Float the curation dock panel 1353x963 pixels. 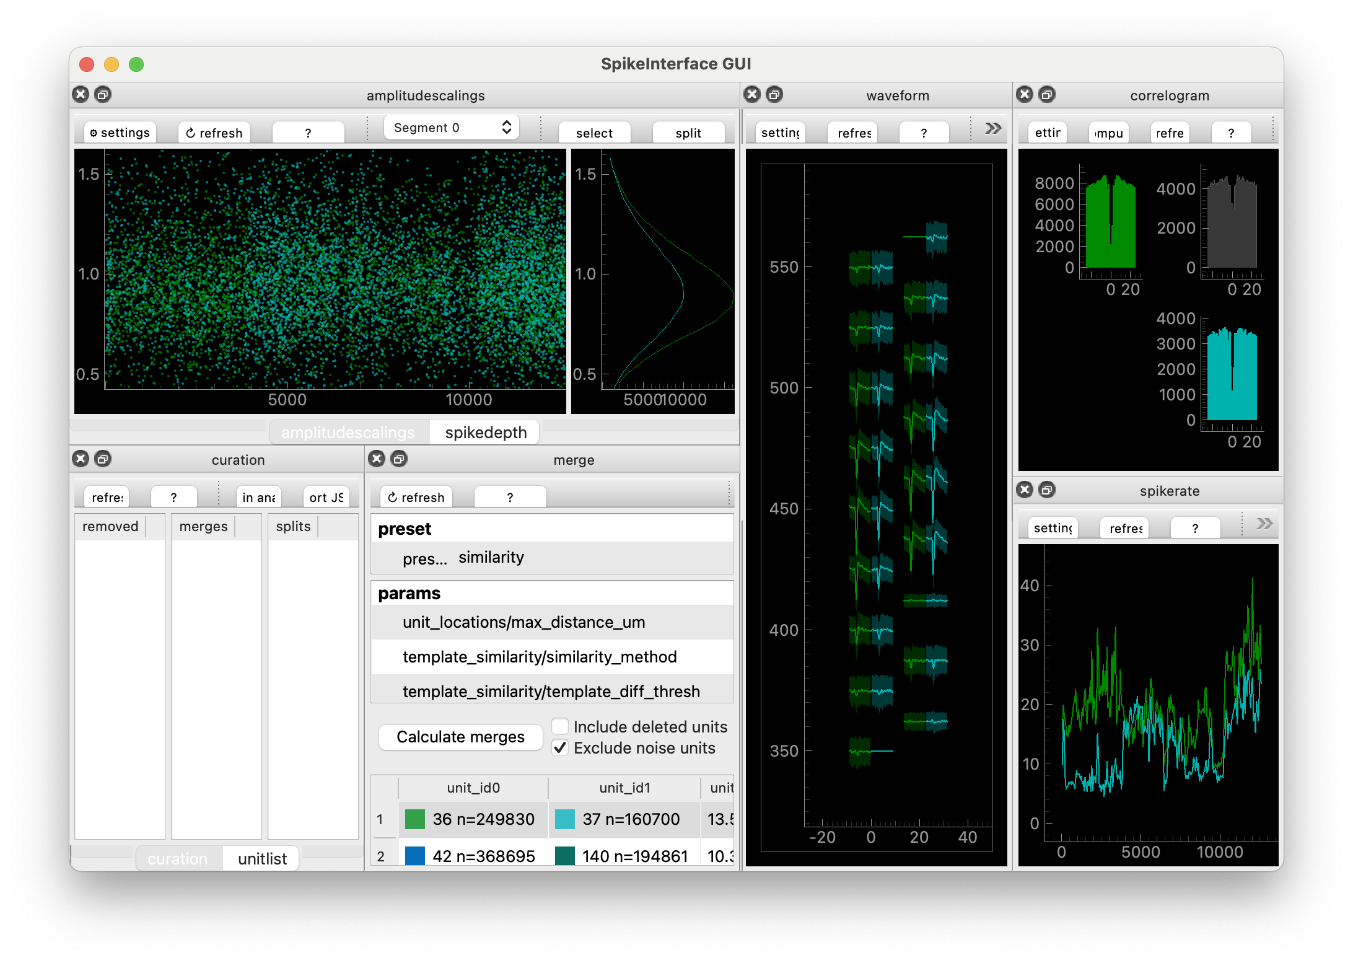click(103, 459)
